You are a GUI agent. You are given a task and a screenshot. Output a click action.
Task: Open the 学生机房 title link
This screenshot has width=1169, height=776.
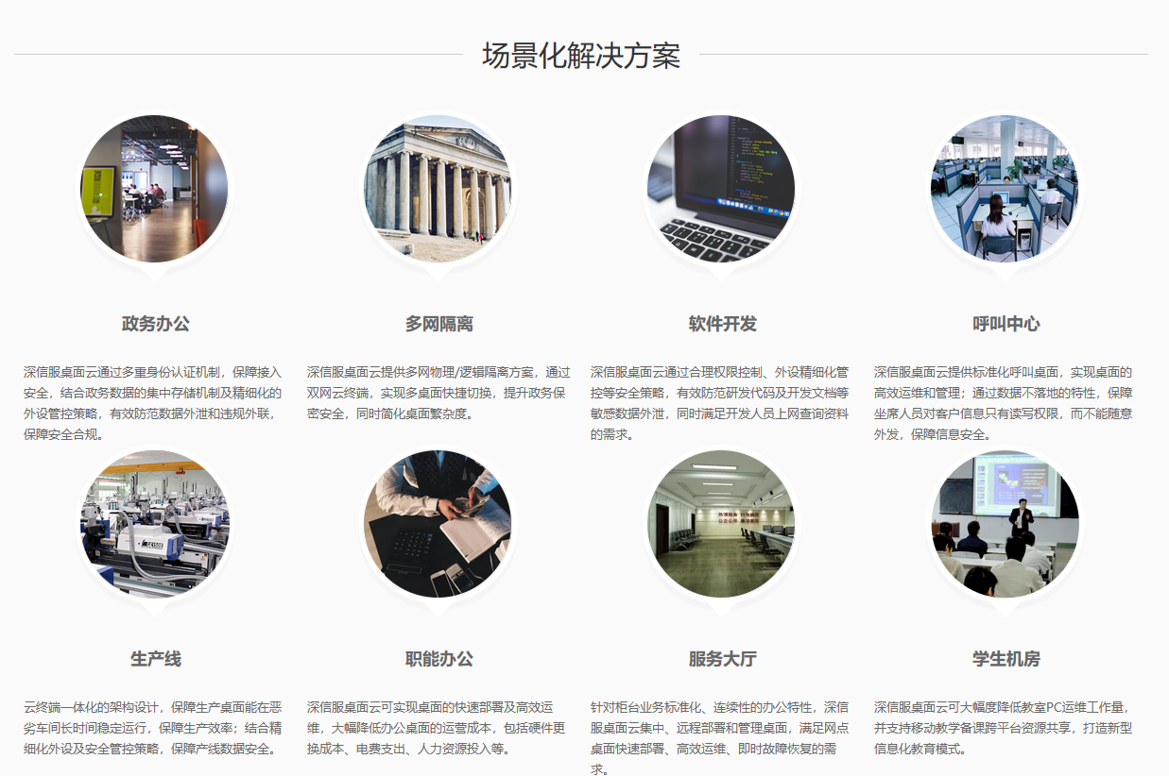pos(1006,659)
